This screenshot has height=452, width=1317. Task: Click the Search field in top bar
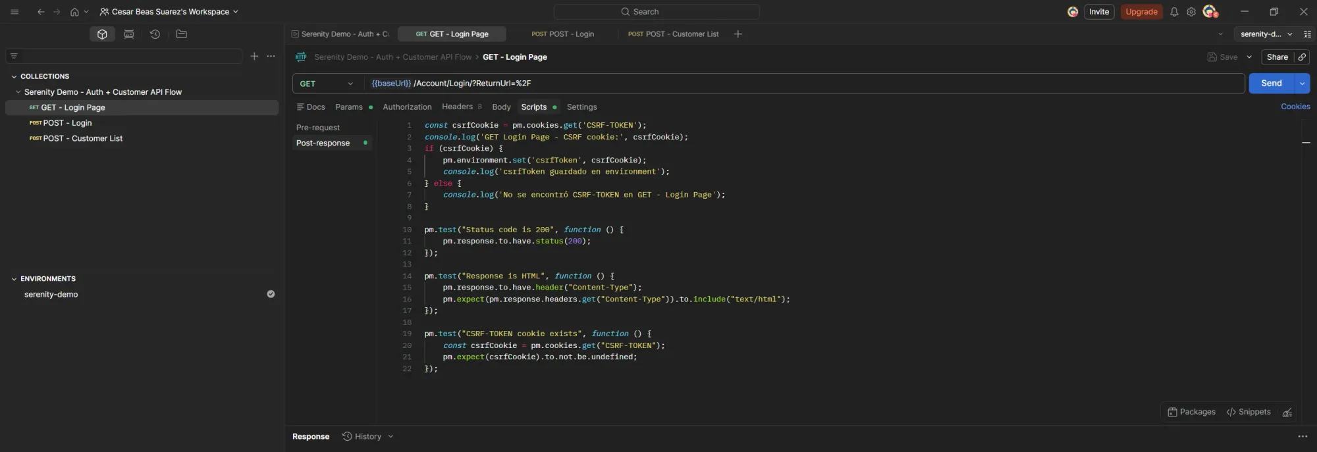click(657, 12)
